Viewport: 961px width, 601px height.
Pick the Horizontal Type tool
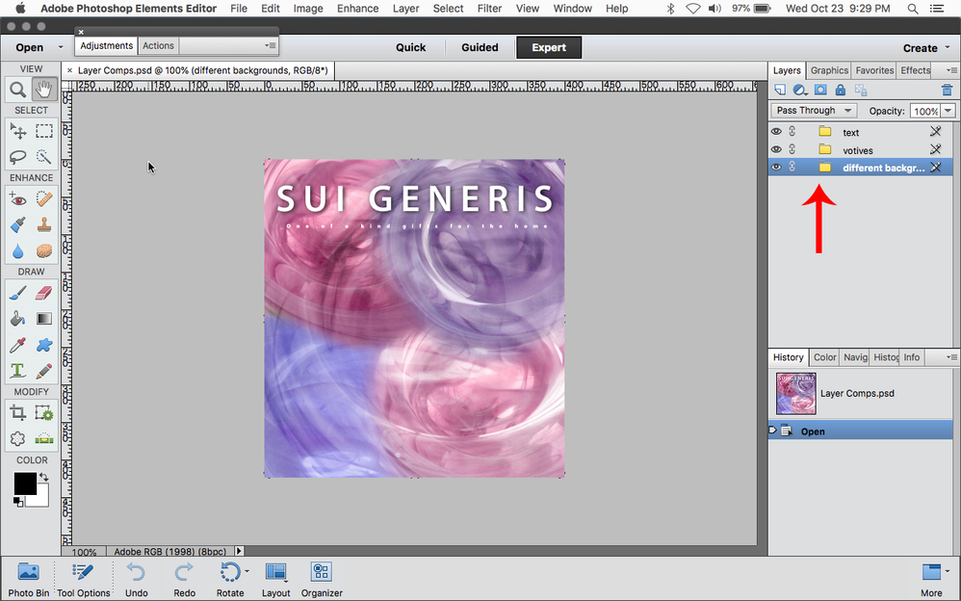(x=19, y=370)
